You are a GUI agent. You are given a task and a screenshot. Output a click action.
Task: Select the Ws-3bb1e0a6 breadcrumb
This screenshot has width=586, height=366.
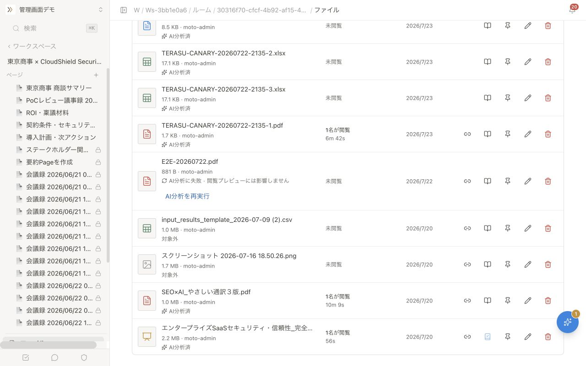[x=166, y=10]
